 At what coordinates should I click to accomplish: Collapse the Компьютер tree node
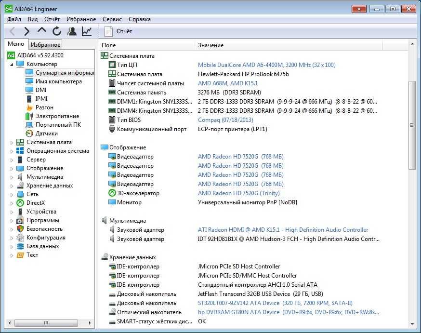pyautogui.click(x=12, y=65)
